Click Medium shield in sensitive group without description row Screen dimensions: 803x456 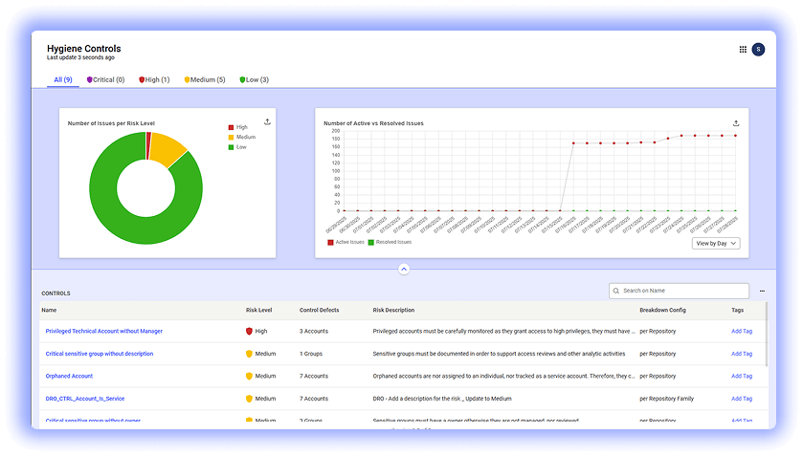coord(249,354)
